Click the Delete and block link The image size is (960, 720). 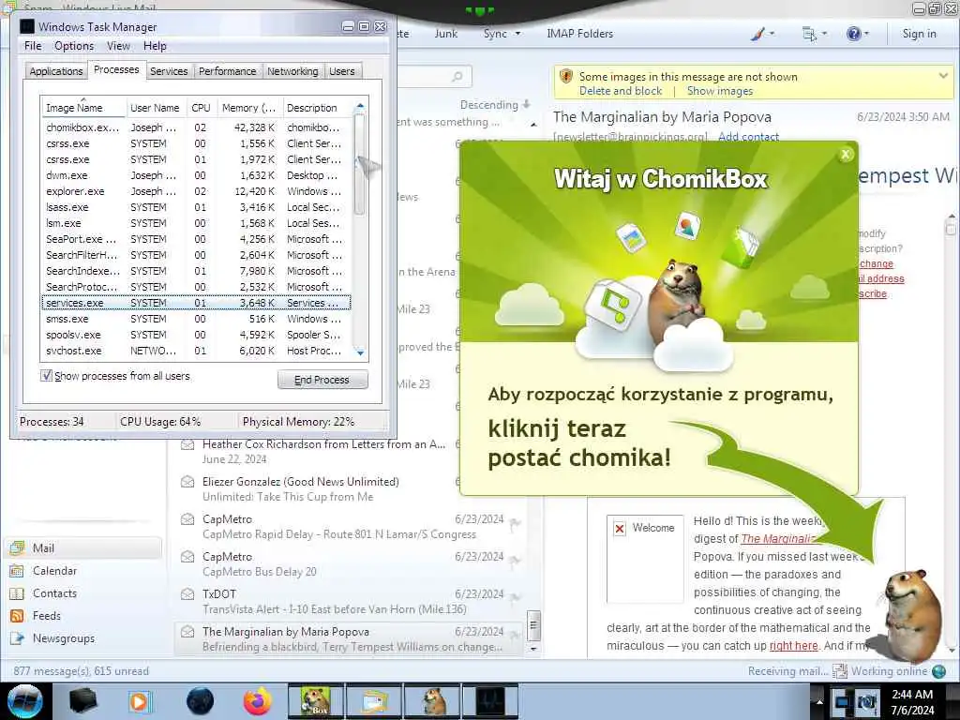(x=621, y=91)
